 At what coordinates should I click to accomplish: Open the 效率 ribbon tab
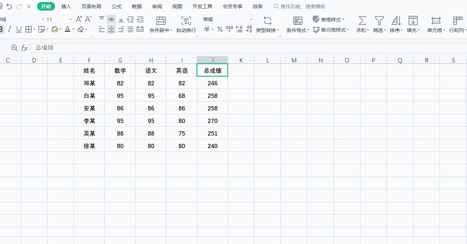click(258, 7)
